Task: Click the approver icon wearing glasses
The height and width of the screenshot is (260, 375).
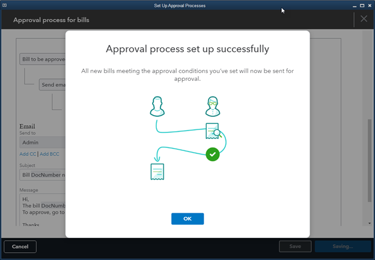Action: (x=212, y=107)
